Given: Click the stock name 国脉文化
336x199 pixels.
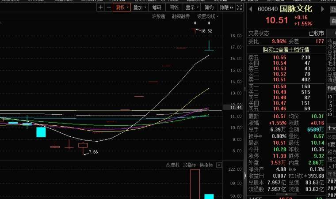Looking at the screenshot, I should pyautogui.click(x=296, y=9).
